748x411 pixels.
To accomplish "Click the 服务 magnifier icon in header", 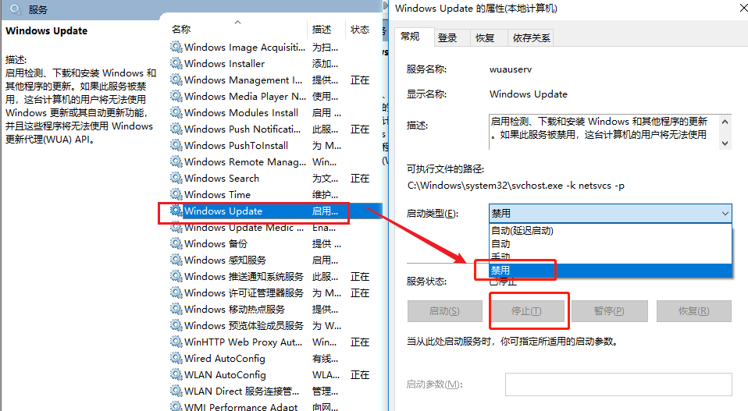I will (x=16, y=9).
